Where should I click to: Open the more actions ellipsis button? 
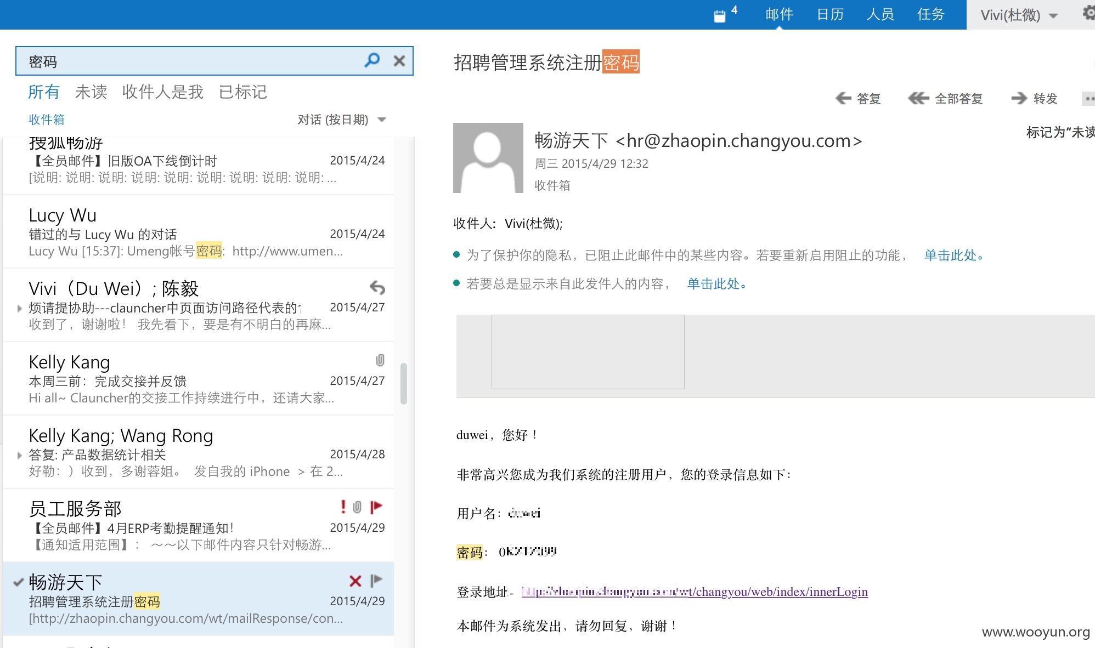click(x=1088, y=99)
